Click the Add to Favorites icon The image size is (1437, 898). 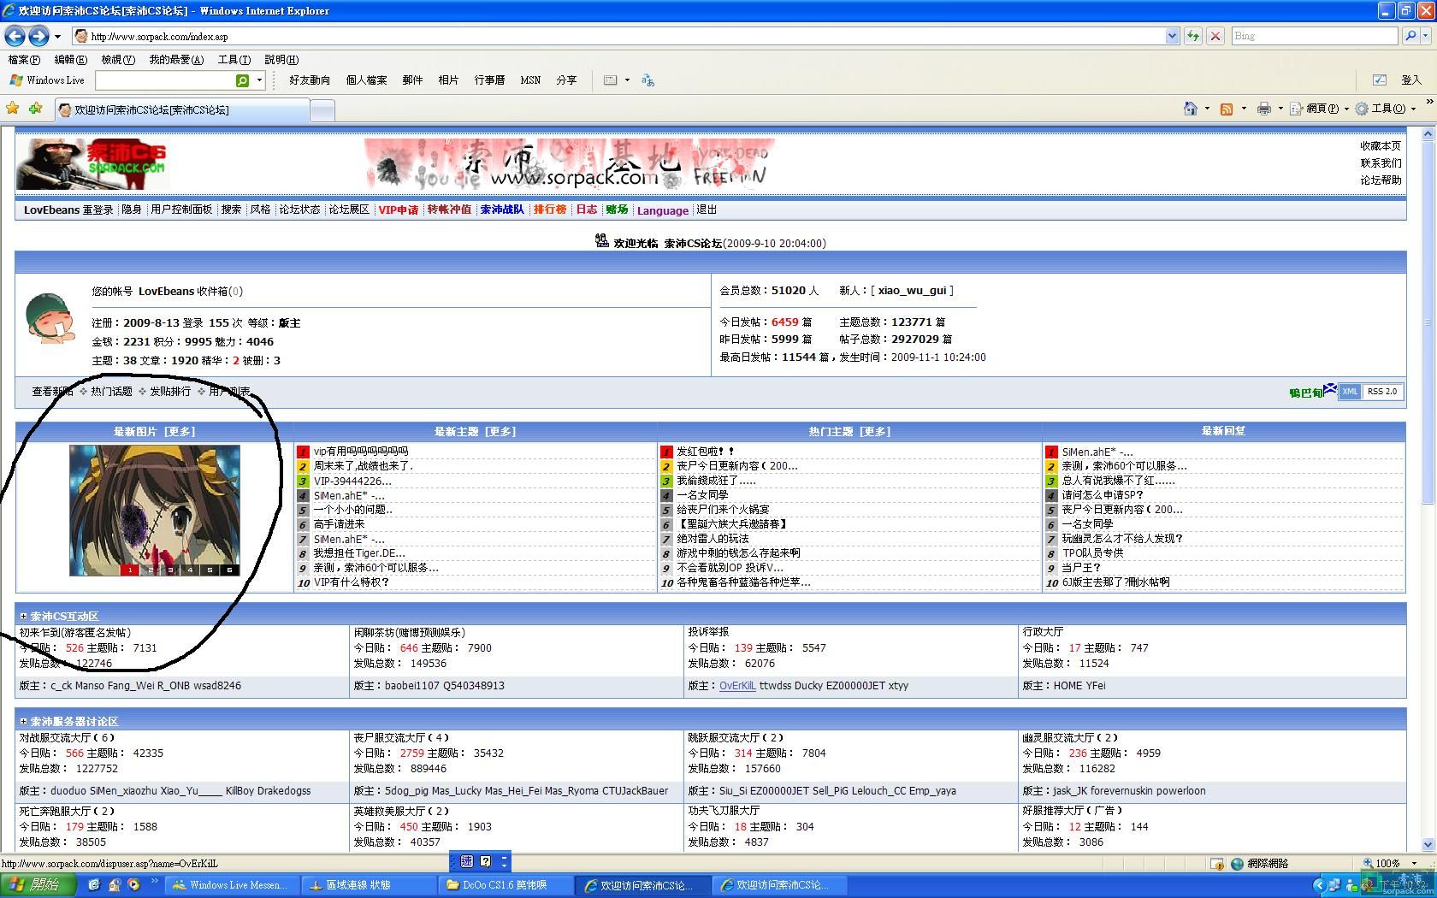coord(35,109)
